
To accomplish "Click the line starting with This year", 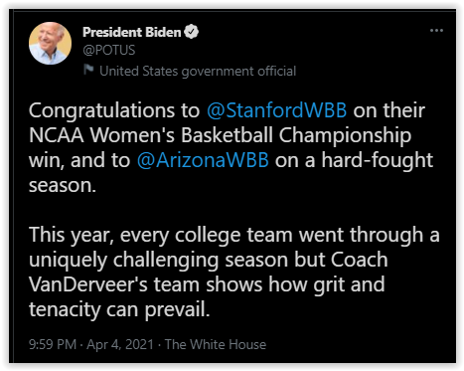I will (x=234, y=236).
